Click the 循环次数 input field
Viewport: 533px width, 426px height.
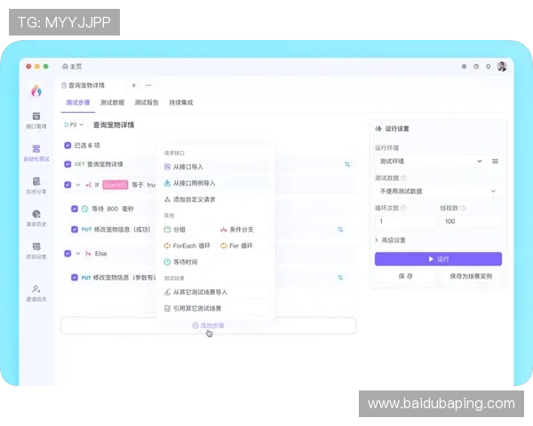pos(405,221)
